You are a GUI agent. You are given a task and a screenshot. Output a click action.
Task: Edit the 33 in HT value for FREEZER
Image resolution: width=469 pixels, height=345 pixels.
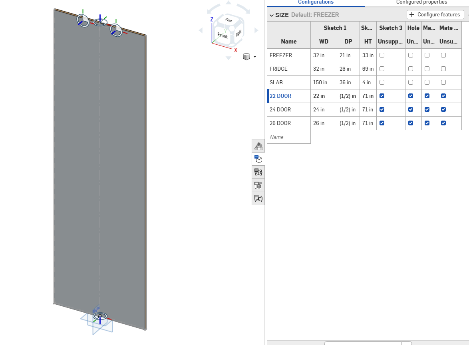pos(368,56)
